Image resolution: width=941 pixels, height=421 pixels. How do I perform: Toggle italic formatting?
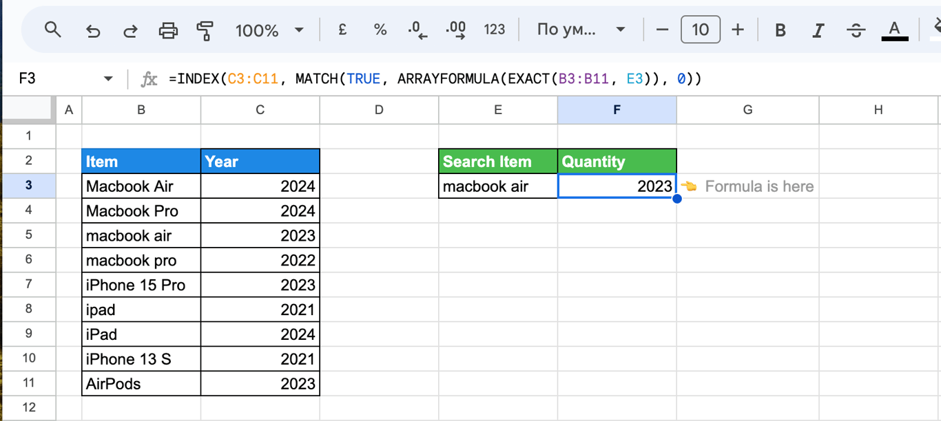tap(818, 30)
